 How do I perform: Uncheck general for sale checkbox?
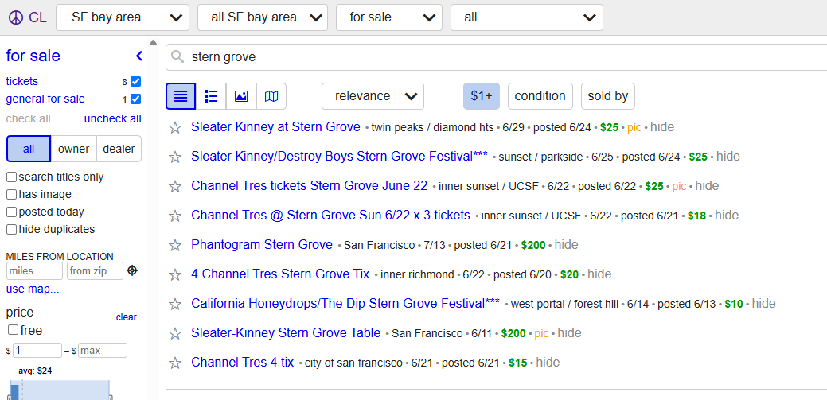click(135, 99)
